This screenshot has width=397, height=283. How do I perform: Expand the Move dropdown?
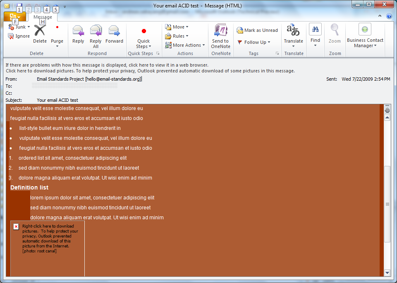(177, 26)
